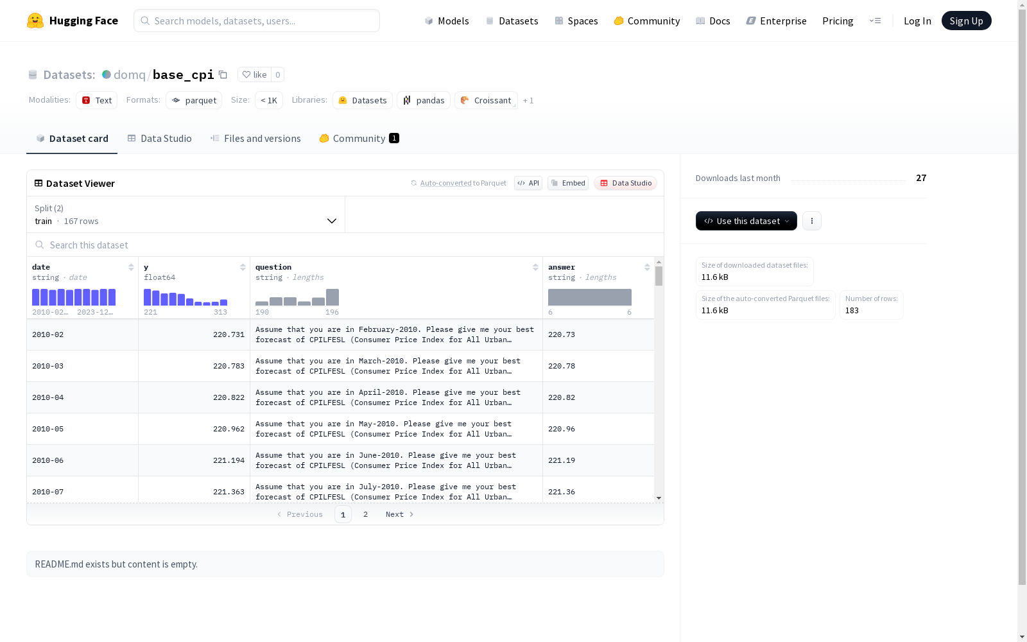Click the heart like button

254,74
